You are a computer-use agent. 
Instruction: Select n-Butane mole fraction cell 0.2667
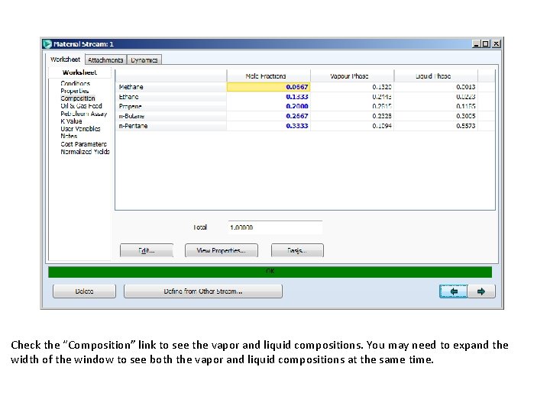pos(268,116)
